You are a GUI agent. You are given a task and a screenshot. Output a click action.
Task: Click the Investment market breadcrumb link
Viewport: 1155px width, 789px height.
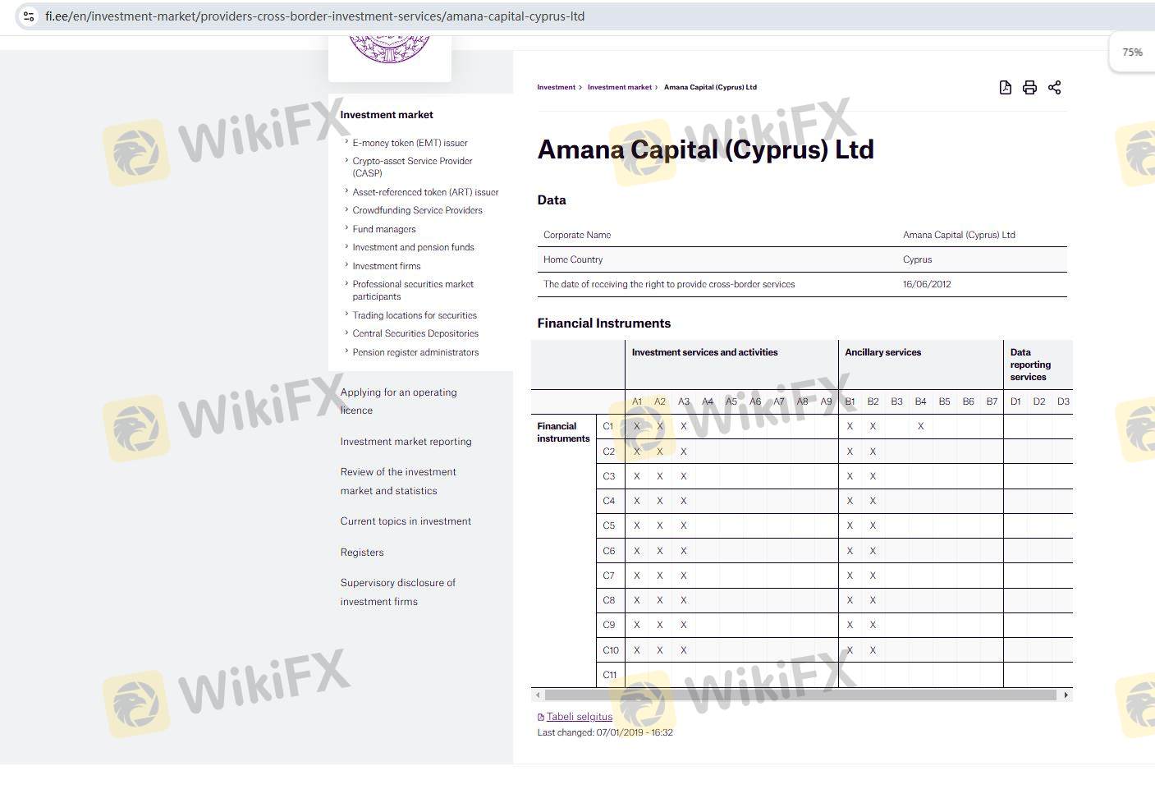pyautogui.click(x=619, y=87)
